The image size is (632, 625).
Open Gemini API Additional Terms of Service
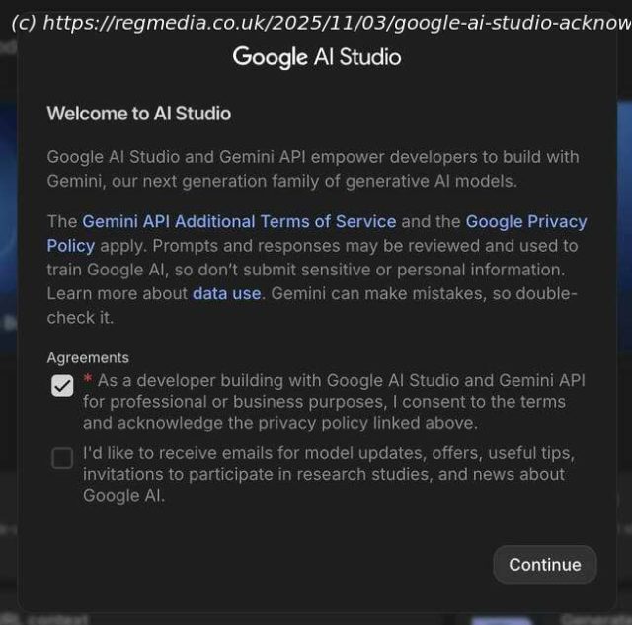(x=239, y=221)
